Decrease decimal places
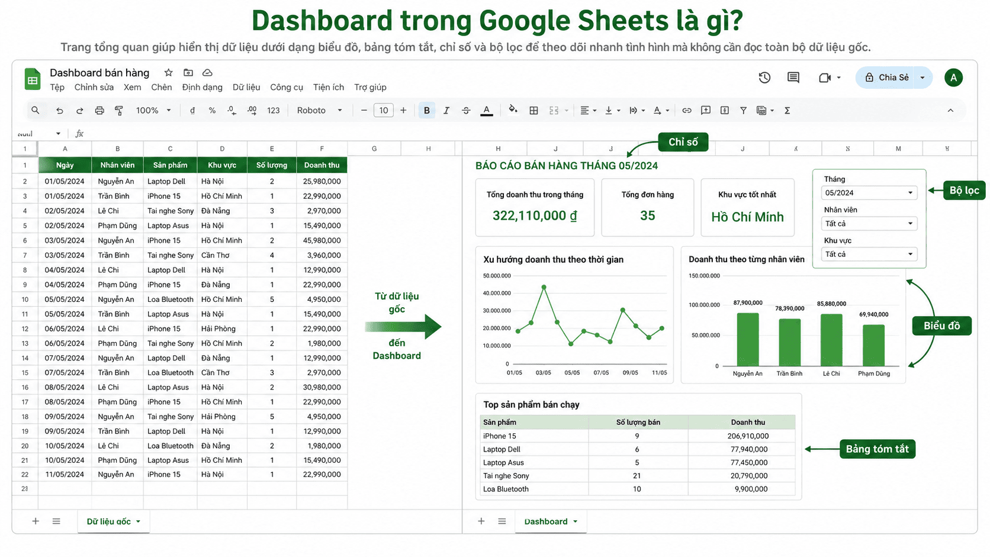The image size is (990, 557). click(232, 111)
